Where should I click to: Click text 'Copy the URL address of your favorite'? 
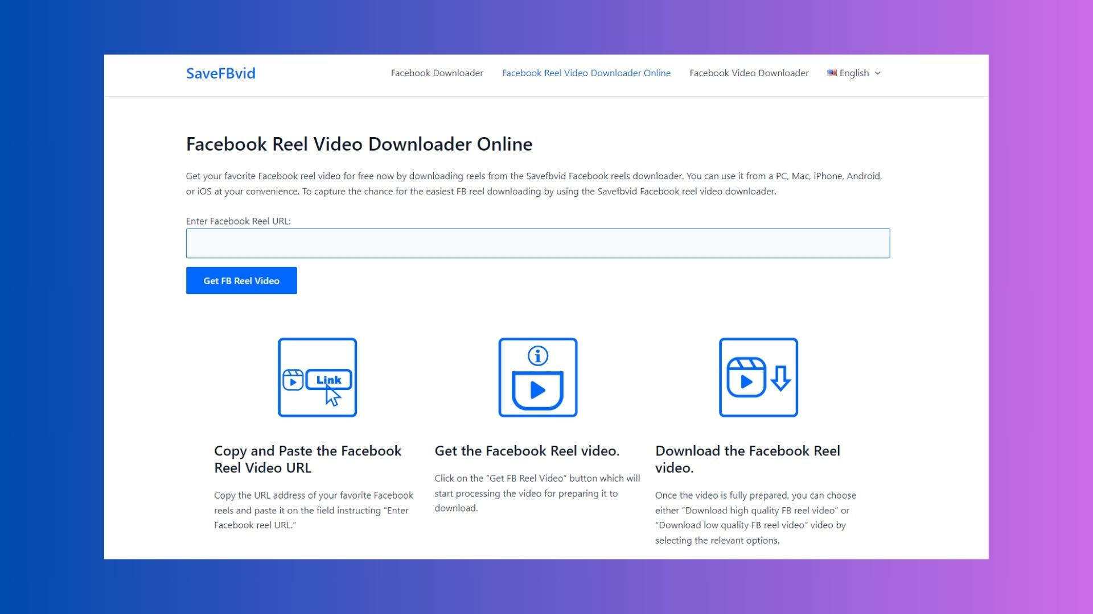pyautogui.click(x=314, y=510)
